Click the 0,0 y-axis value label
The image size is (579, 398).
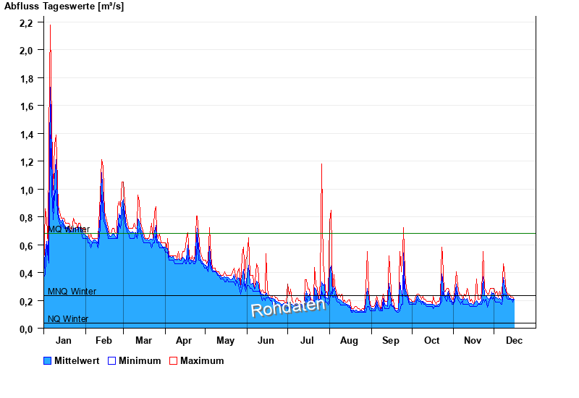(x=26, y=329)
